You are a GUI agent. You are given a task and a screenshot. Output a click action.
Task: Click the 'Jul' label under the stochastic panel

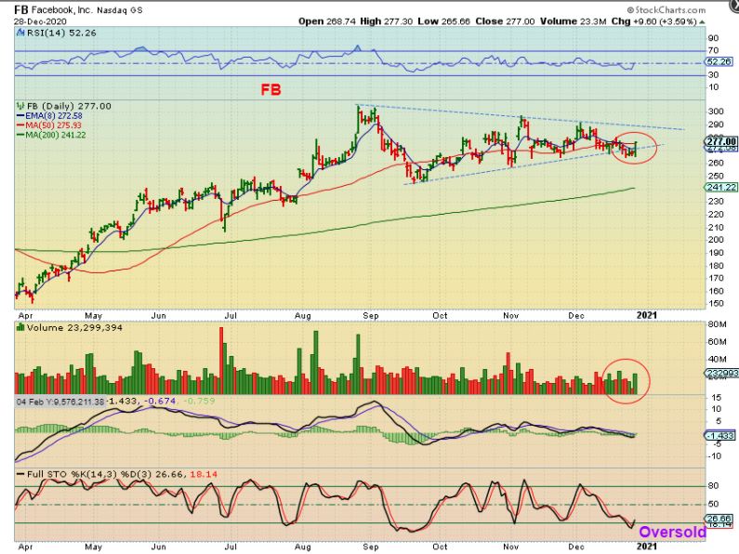(x=230, y=547)
